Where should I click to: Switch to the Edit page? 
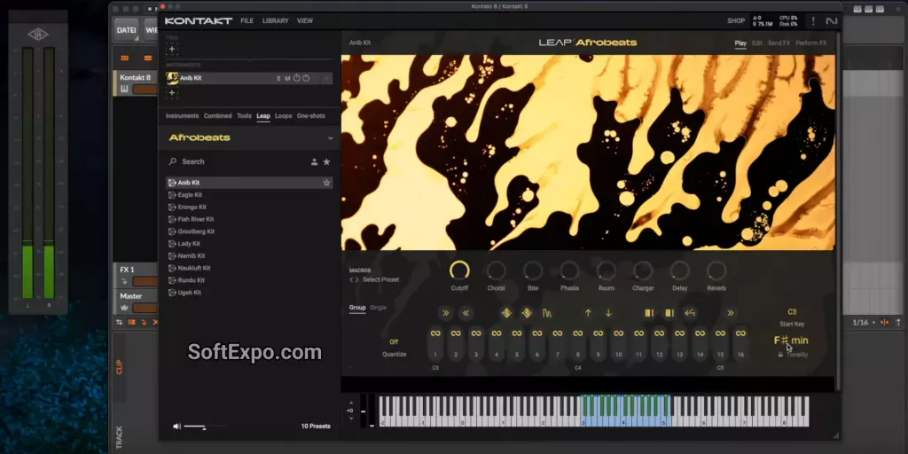(x=757, y=43)
